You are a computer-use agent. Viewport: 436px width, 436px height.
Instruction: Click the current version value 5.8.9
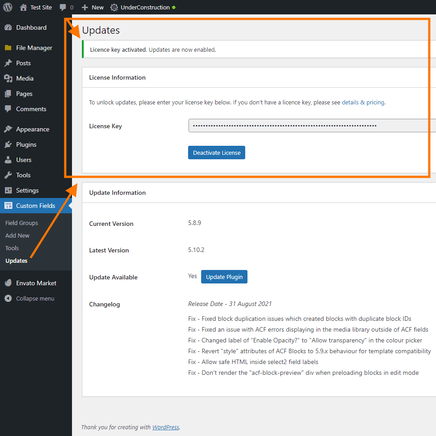pyautogui.click(x=194, y=223)
